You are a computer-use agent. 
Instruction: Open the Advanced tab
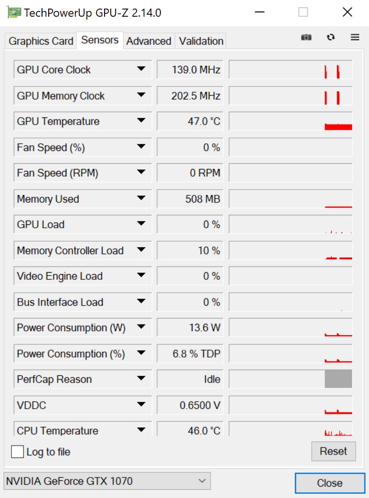tap(148, 41)
